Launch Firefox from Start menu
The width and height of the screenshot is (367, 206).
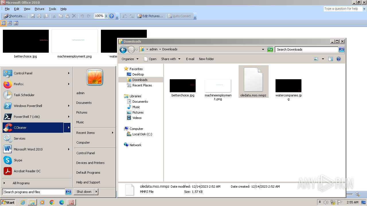coord(37,84)
